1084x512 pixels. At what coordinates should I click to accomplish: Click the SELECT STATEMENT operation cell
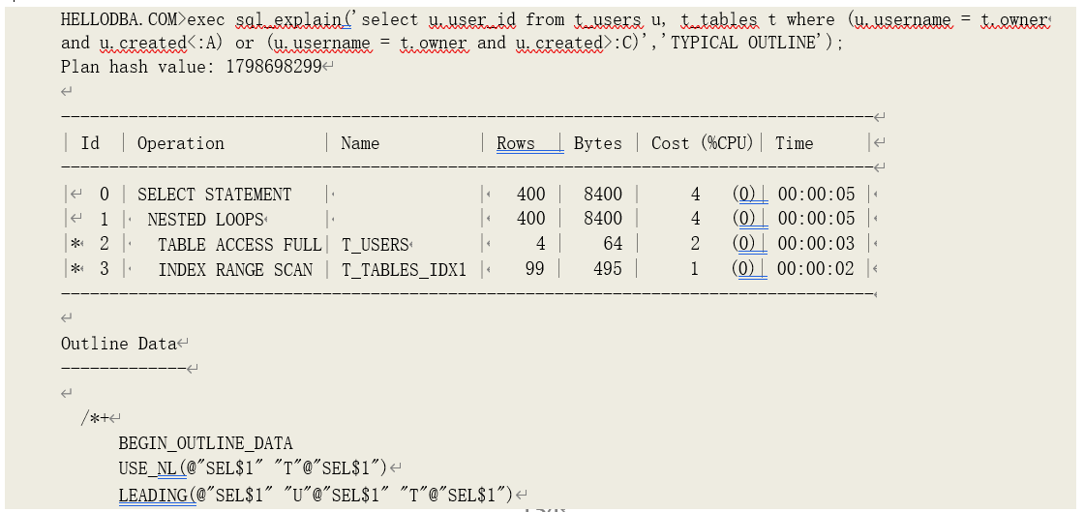click(x=214, y=195)
